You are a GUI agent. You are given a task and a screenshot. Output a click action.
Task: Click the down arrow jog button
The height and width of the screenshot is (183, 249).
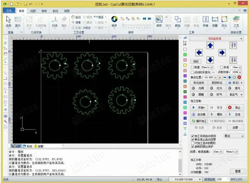(210, 60)
